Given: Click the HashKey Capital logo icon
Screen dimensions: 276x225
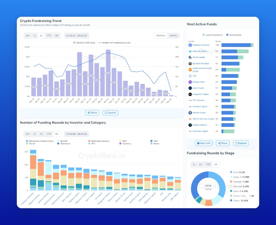Looking at the screenshot, I should pyautogui.click(x=190, y=107).
